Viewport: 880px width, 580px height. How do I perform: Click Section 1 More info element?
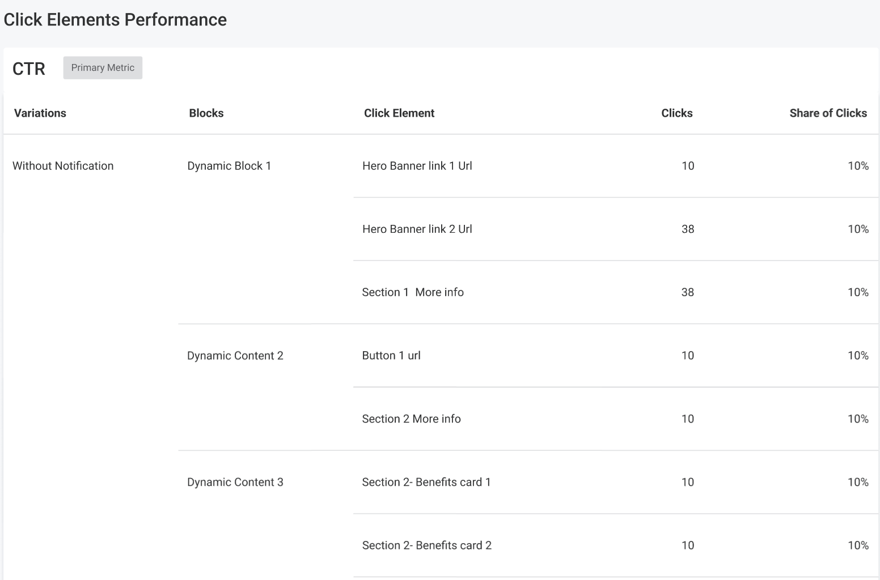(x=413, y=292)
